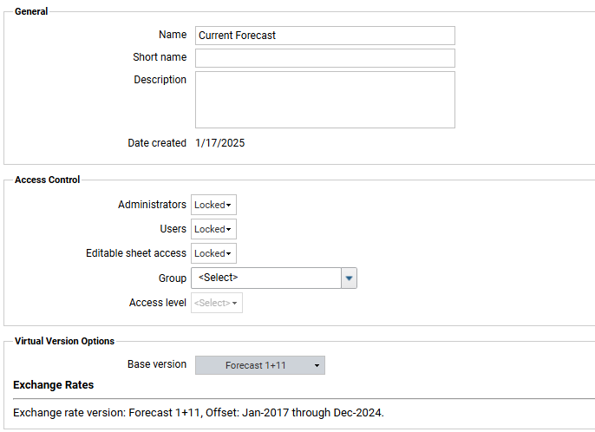Focus the empty Short name field

point(325,58)
